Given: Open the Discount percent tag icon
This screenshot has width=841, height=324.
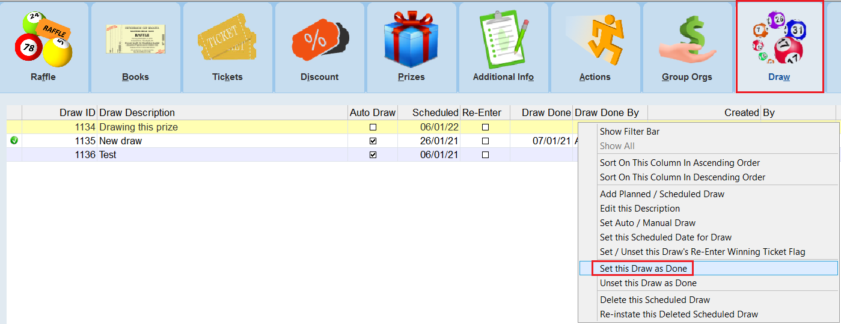Looking at the screenshot, I should [x=320, y=40].
